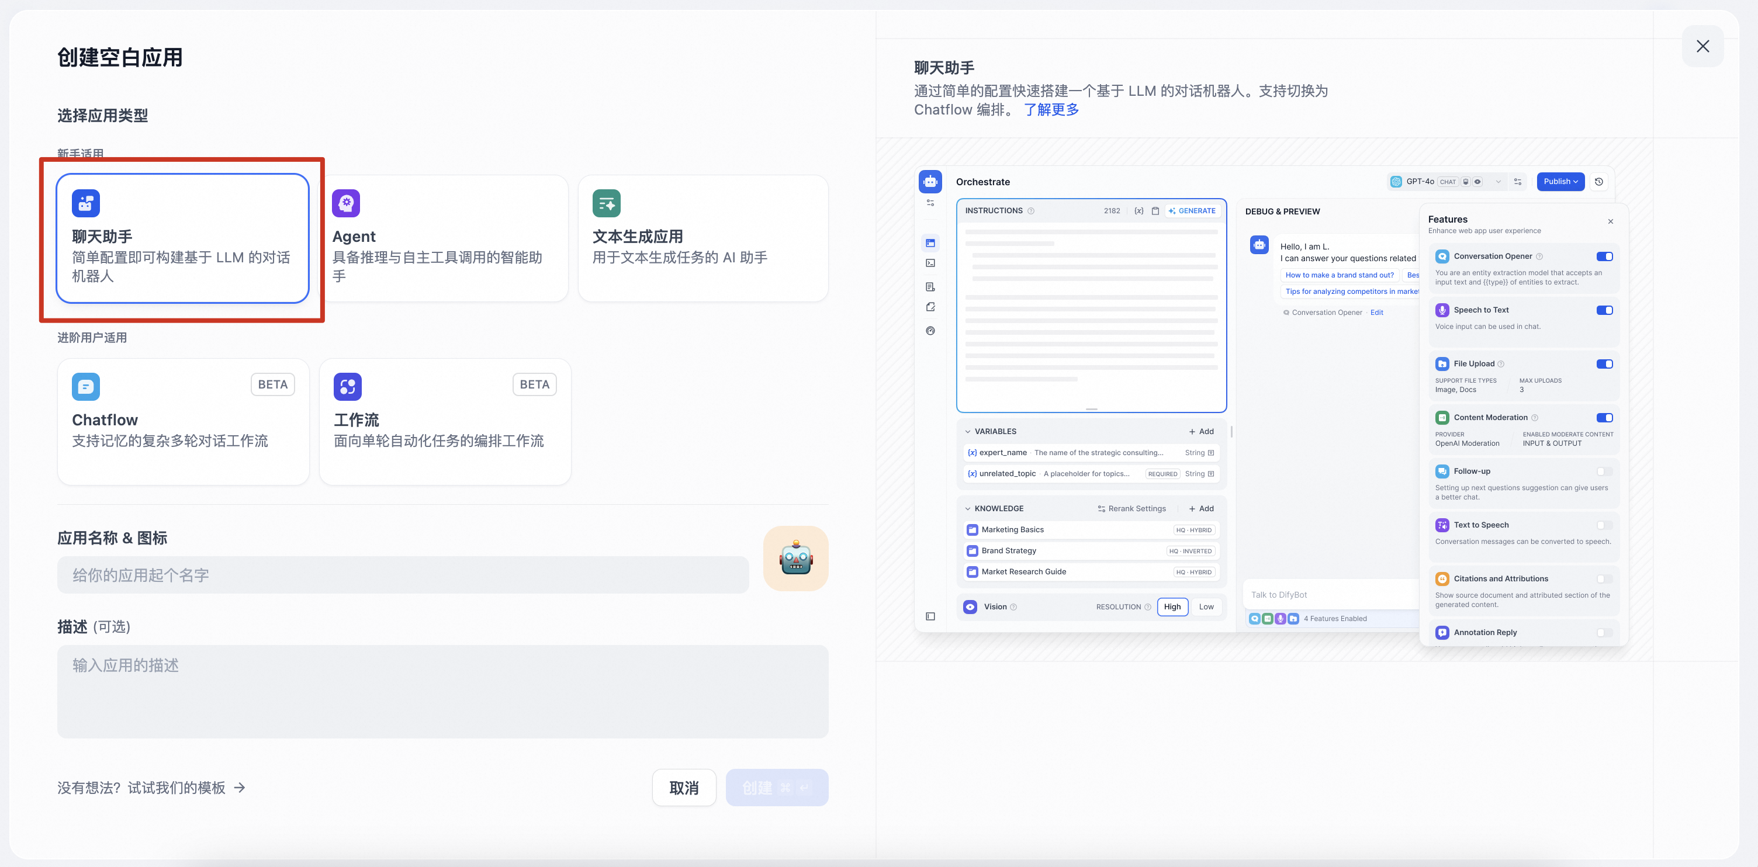Image resolution: width=1758 pixels, height=867 pixels.
Task: Click the 取消 button
Action: 683,788
